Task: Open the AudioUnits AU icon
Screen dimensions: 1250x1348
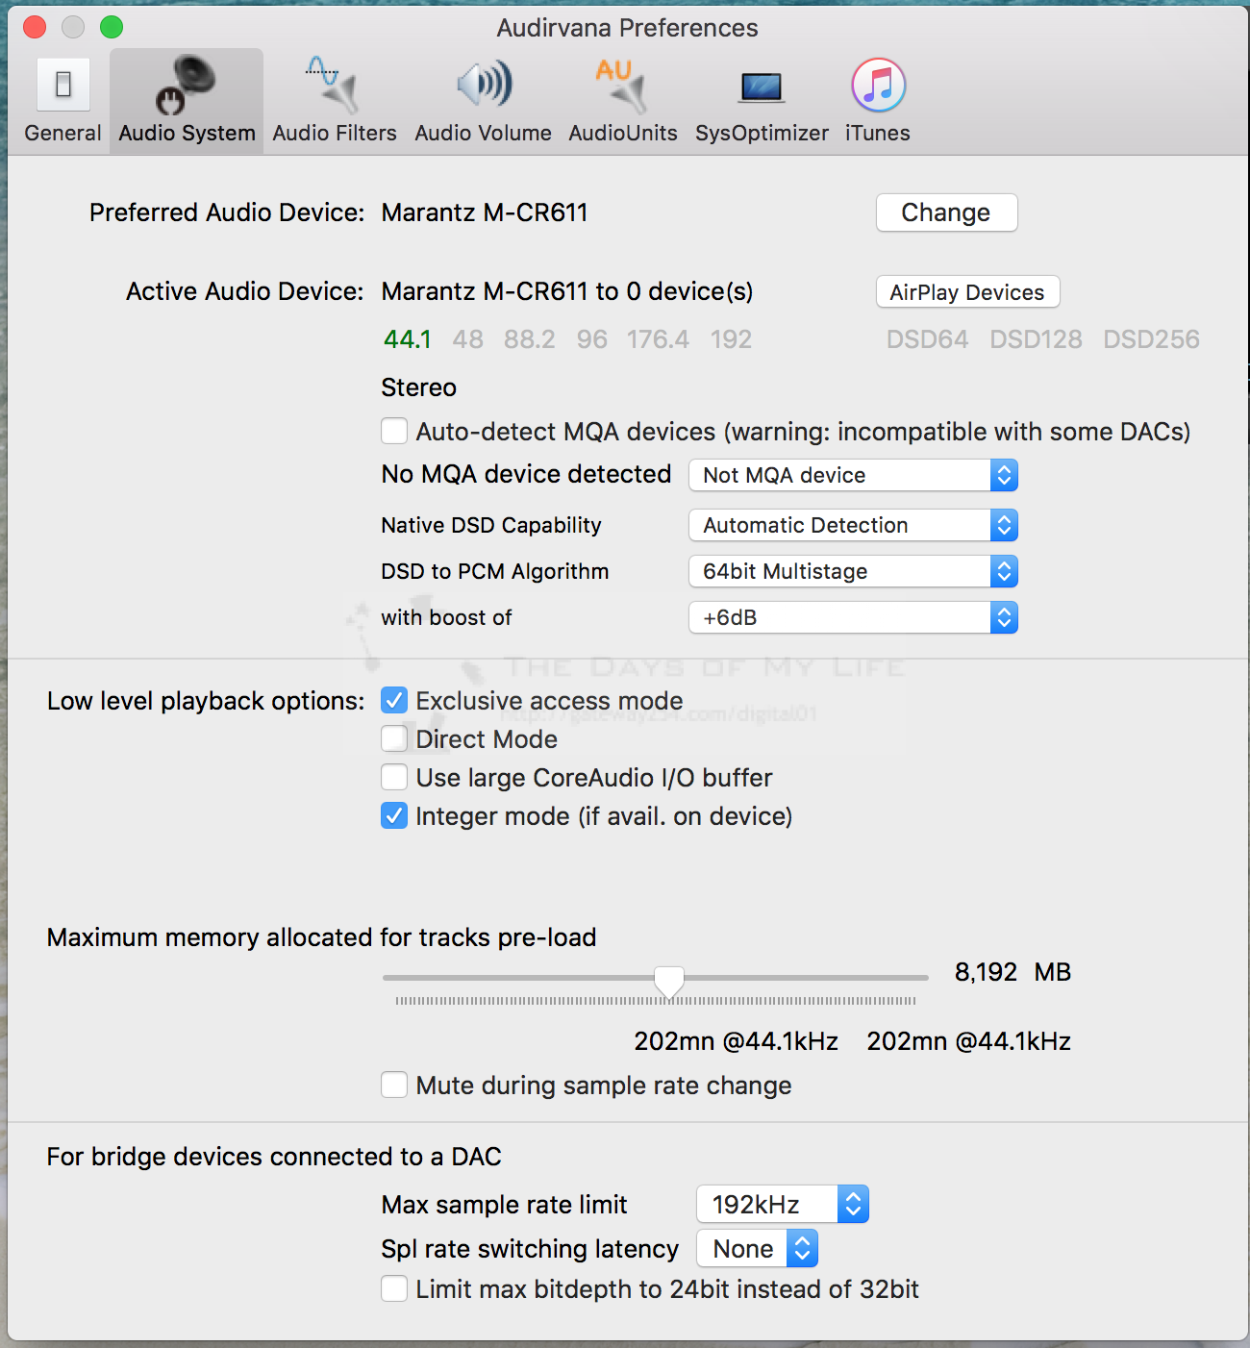Action: click(622, 85)
